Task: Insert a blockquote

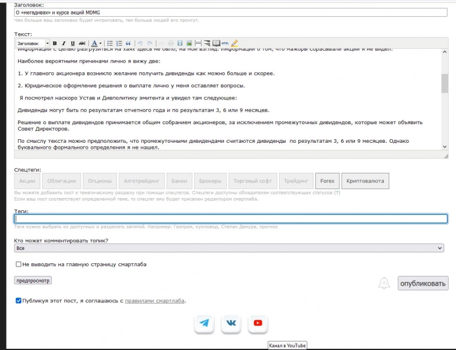Action: tap(128, 43)
